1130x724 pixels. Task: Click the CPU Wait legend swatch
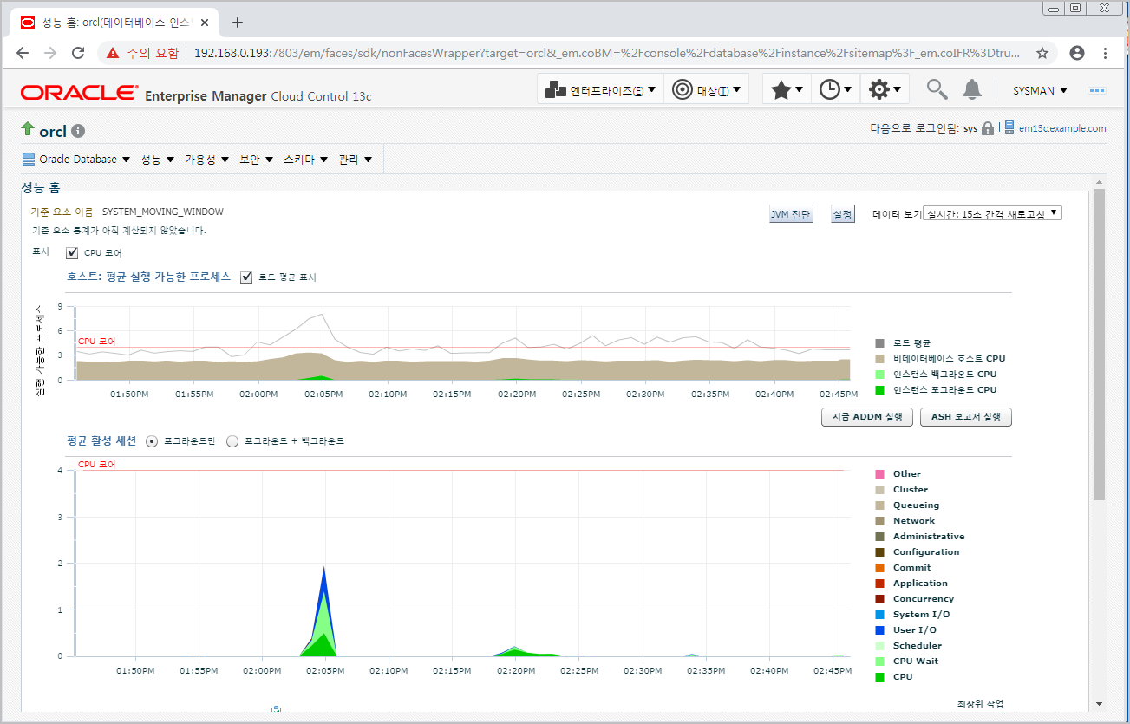click(x=880, y=662)
